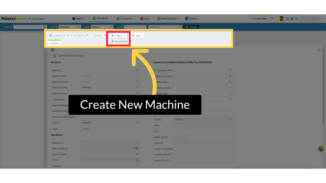Click the magnifier search icon in header
Screen dimensions: 326x183
[287, 19]
